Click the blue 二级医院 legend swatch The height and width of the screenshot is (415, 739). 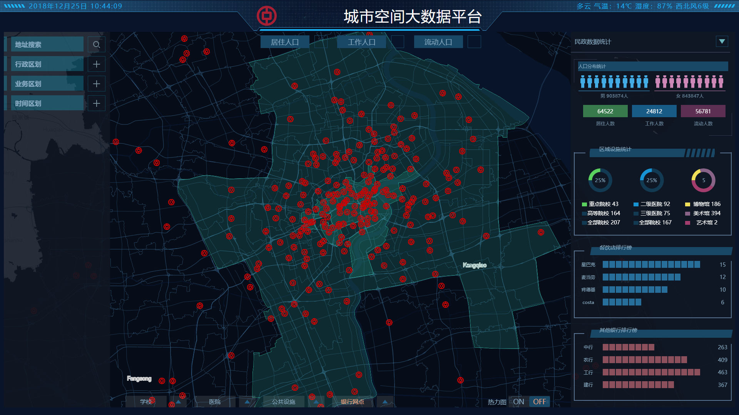pyautogui.click(x=636, y=204)
